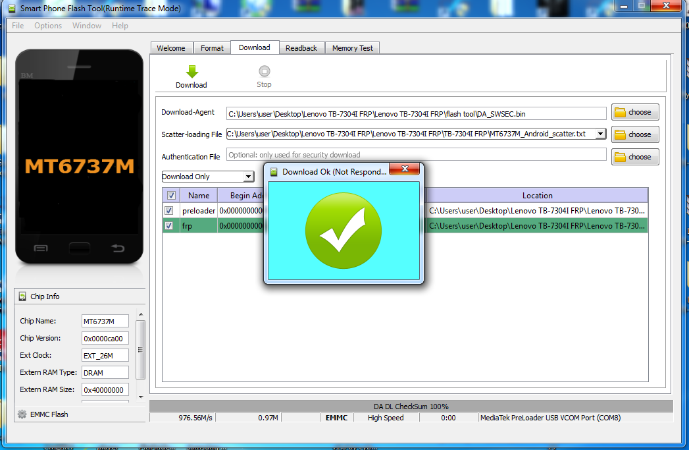Switch to the Memory Test tab
The image size is (689, 450).
(353, 48)
